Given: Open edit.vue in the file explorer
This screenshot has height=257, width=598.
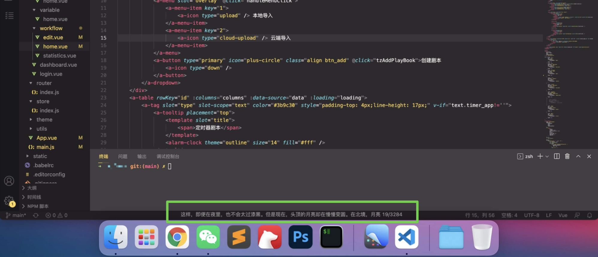Looking at the screenshot, I should tap(53, 37).
